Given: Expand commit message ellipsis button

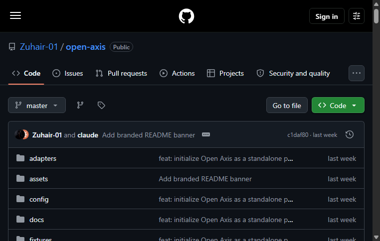Looking at the screenshot, I should [206, 134].
